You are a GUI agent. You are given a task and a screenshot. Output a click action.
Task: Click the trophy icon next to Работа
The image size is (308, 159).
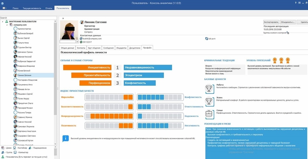[209, 88]
